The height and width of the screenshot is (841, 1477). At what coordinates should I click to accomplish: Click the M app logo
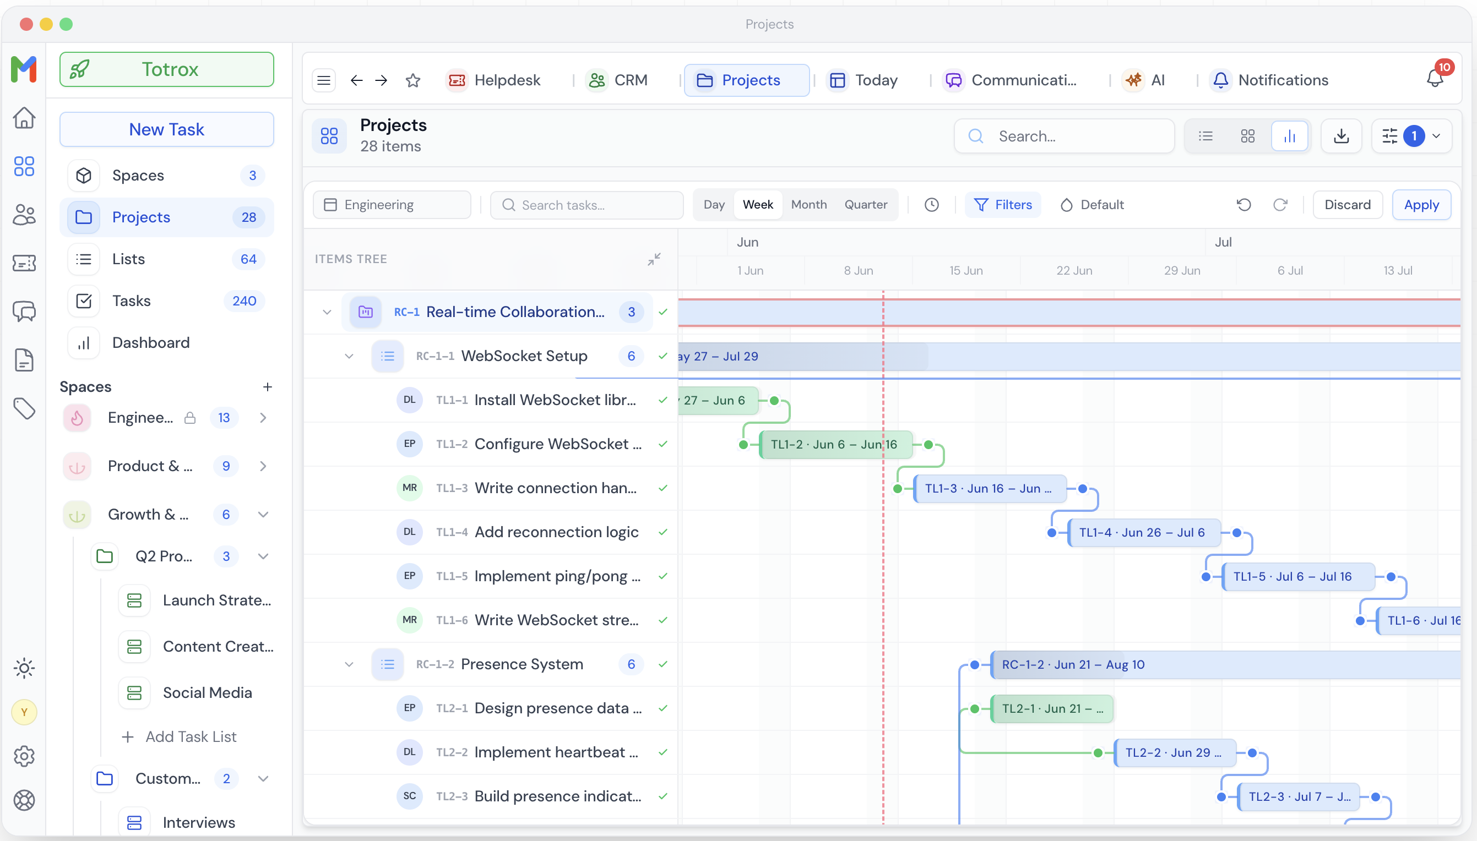tap(24, 69)
